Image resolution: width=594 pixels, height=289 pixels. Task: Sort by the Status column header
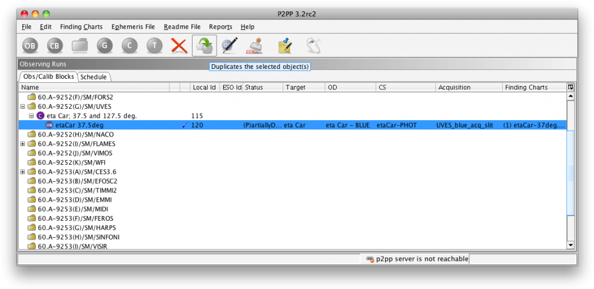(262, 87)
